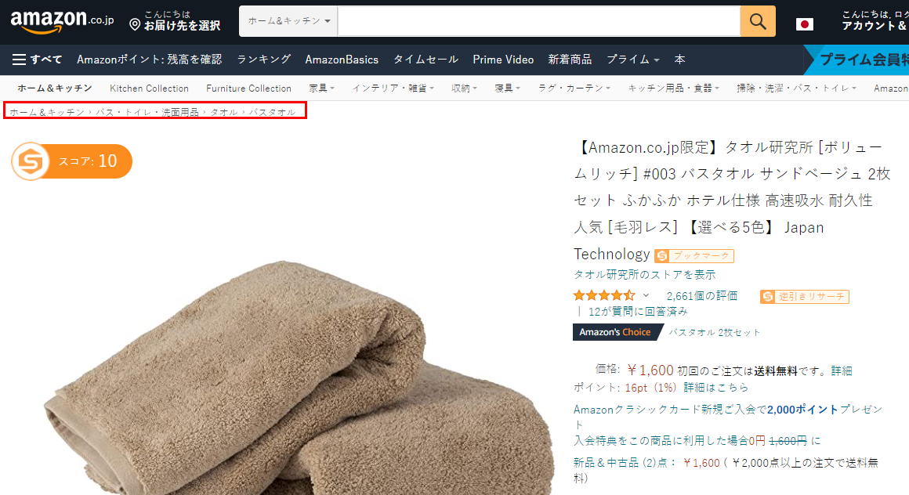This screenshot has width=909, height=495.
Task: Expand the 寝具 submenu
Action: click(x=507, y=88)
